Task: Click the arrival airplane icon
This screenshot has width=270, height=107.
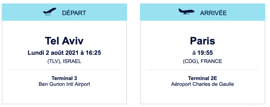Action: [x=186, y=12]
